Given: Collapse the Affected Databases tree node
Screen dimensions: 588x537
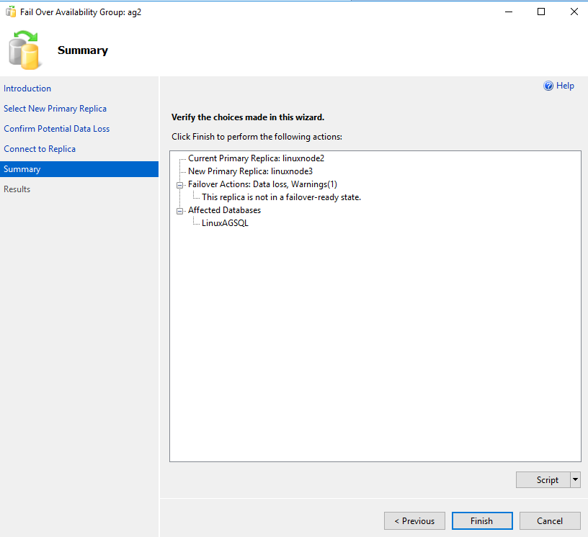Looking at the screenshot, I should click(179, 211).
